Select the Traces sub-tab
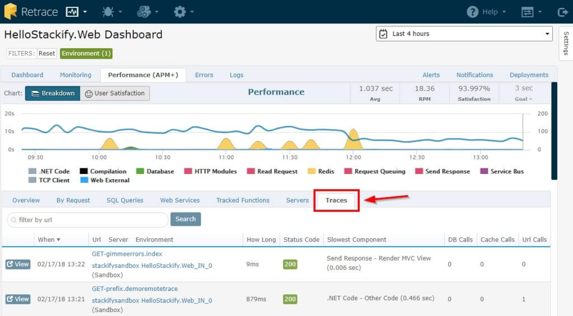573x316 pixels. tap(336, 200)
